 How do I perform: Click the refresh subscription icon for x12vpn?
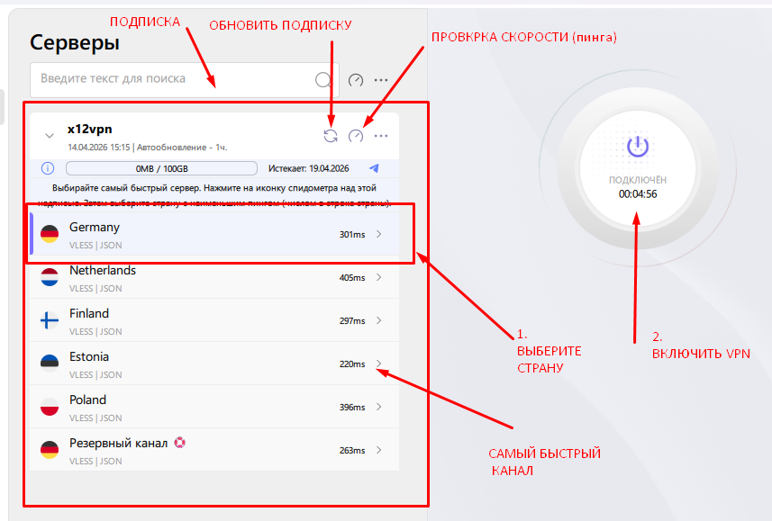331,136
